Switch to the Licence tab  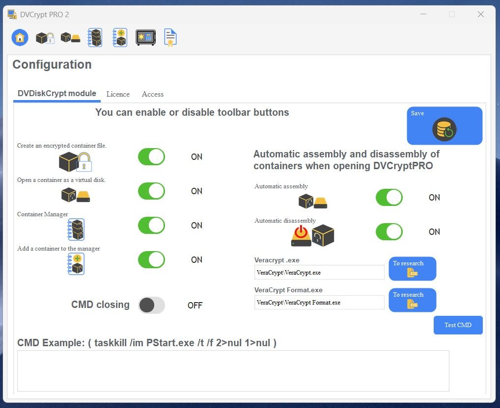[x=118, y=94]
